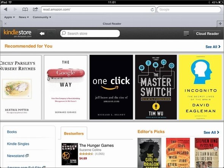
Task: Open Stephen King 11/22/63 cover
Action: click(207, 153)
